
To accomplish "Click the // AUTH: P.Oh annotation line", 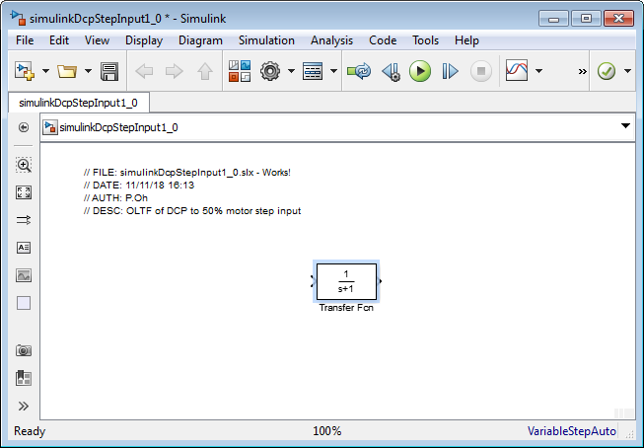I will [x=115, y=197].
